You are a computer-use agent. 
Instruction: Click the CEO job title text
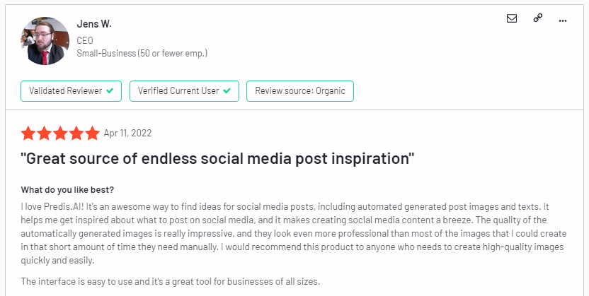[x=85, y=40]
